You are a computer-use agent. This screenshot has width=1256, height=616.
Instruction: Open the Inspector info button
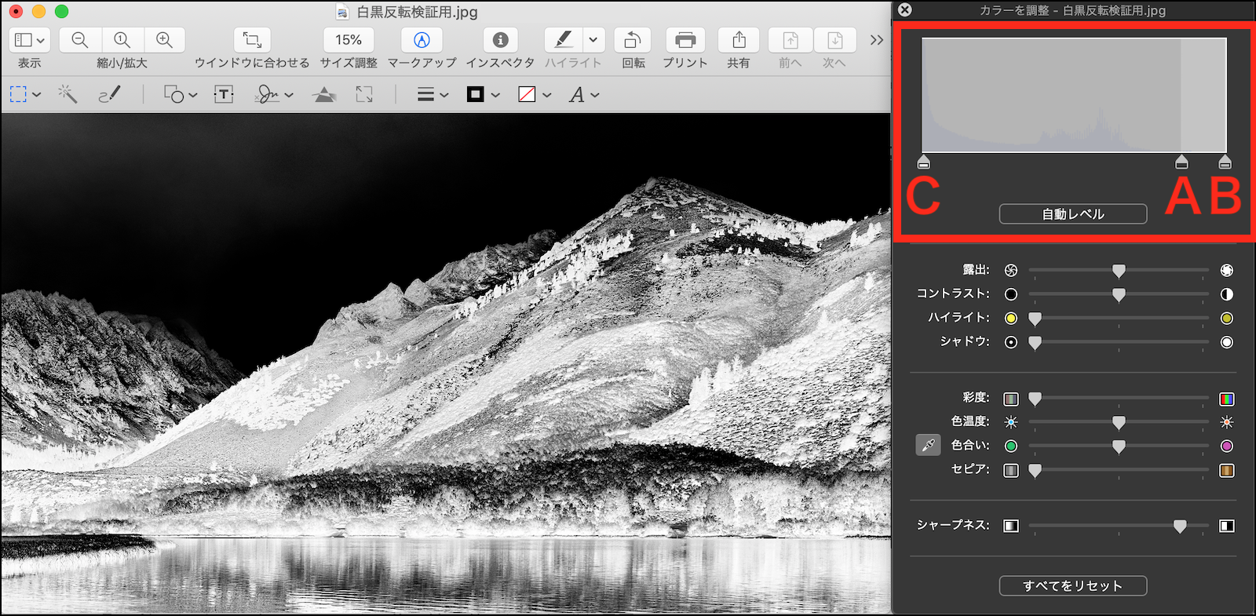point(500,40)
